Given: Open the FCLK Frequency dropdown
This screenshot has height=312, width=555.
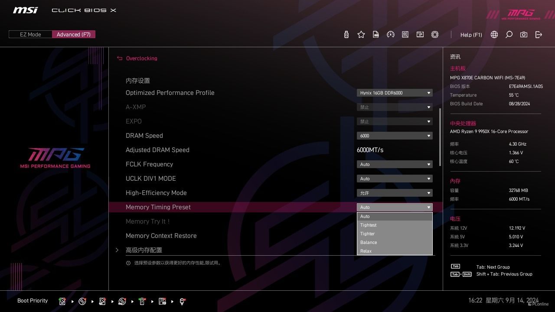Looking at the screenshot, I should [395, 164].
